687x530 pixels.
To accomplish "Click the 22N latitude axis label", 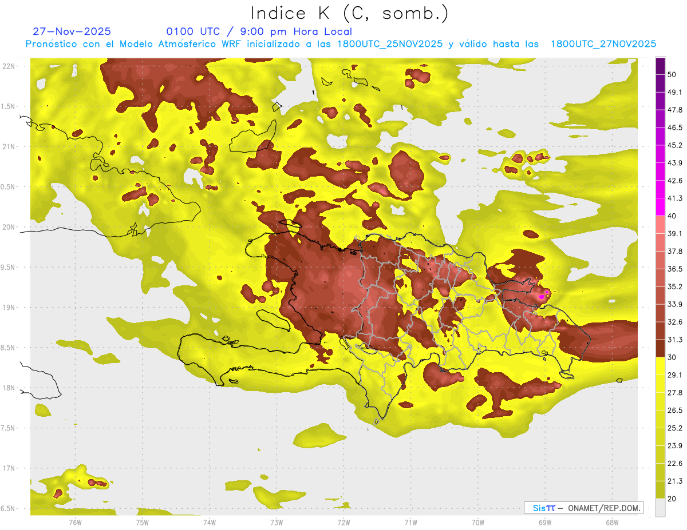I will [9, 66].
